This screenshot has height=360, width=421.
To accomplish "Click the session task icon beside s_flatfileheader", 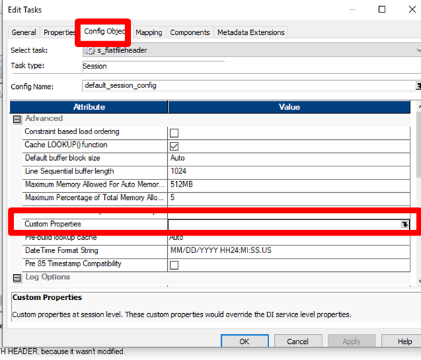I will 90,50.
